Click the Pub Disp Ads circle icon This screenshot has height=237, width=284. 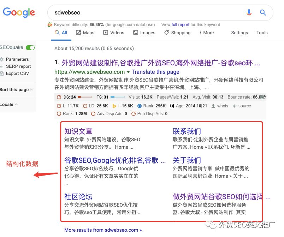click(x=134, y=114)
